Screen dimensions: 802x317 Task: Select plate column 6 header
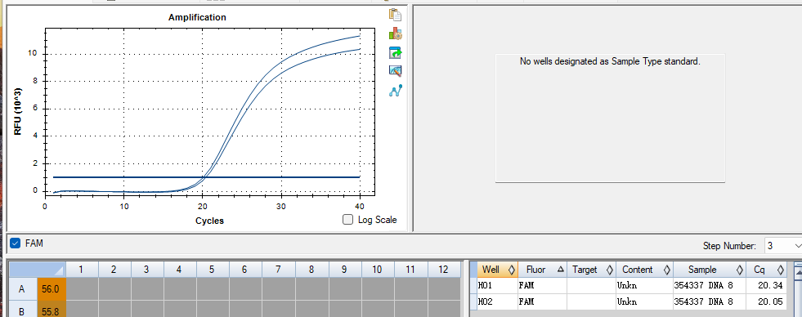click(245, 270)
